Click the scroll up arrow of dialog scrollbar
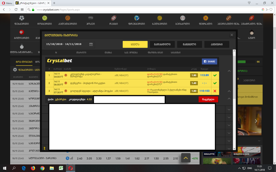The image size is (276, 172). click(x=234, y=51)
